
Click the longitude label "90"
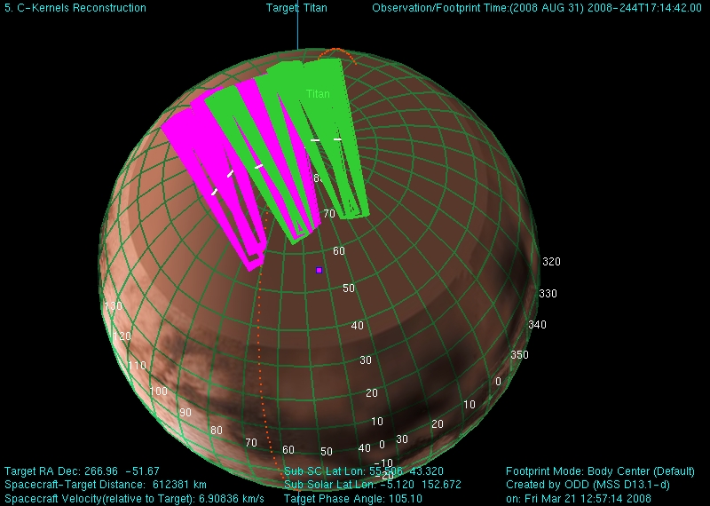[x=185, y=412]
